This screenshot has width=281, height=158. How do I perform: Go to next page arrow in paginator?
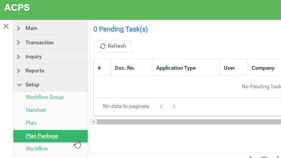[174, 106]
